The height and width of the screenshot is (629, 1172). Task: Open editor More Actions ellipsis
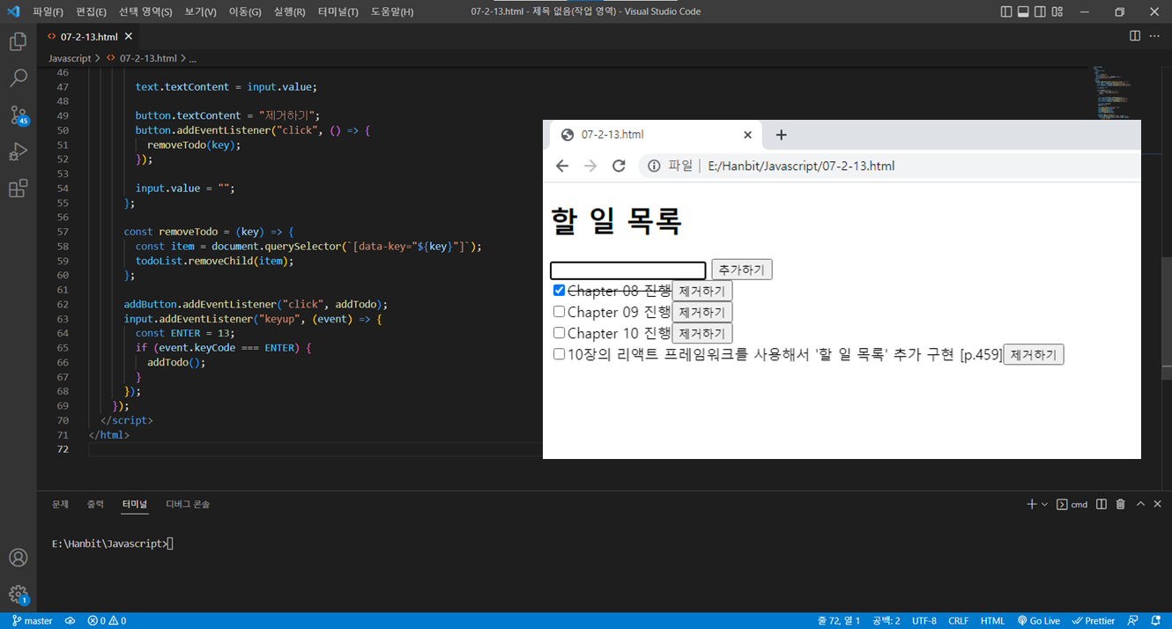(x=1154, y=36)
